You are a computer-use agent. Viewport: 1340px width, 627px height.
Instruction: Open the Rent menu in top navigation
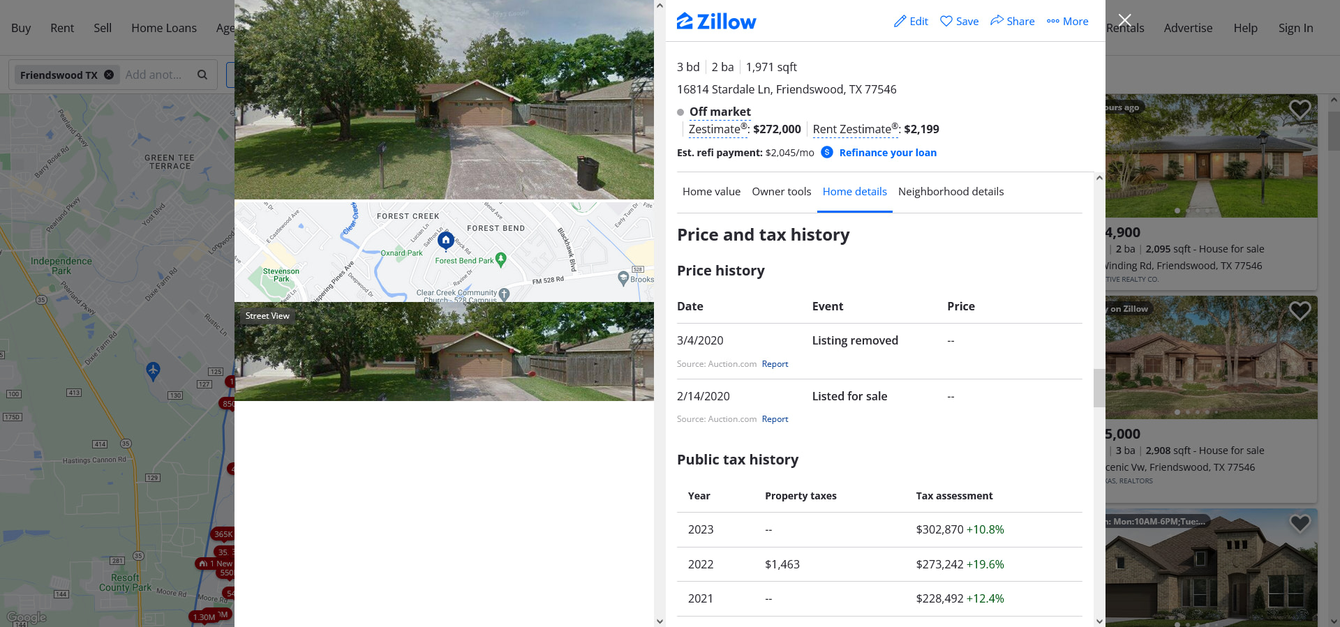[62, 28]
